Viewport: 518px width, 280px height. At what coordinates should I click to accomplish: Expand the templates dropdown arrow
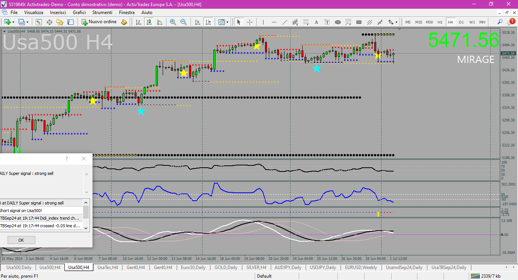click(x=228, y=22)
